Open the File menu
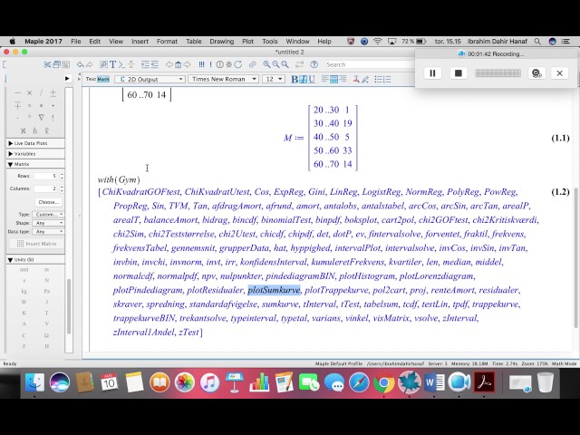 (76, 42)
